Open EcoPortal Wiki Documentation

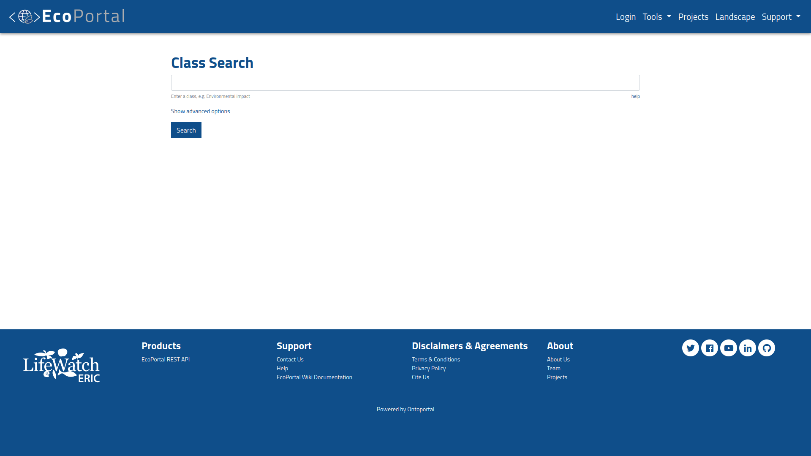pyautogui.click(x=314, y=377)
